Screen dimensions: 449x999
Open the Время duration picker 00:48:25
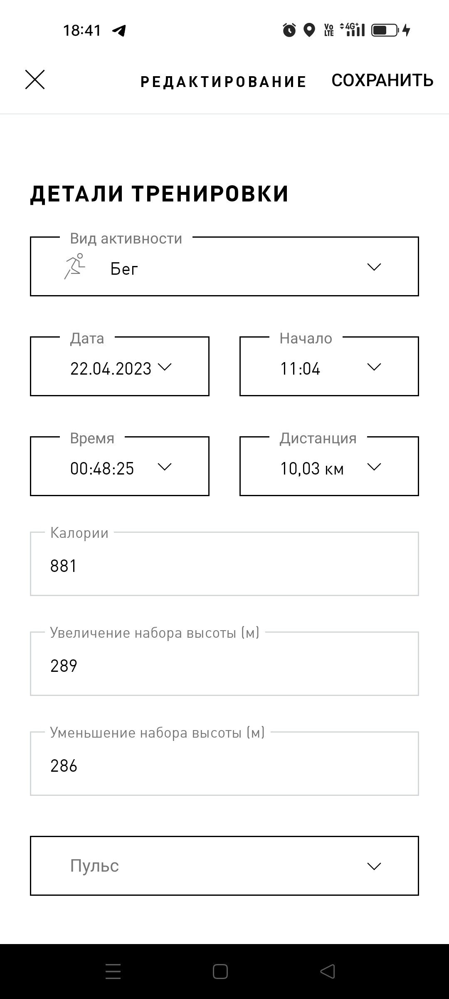tap(120, 466)
